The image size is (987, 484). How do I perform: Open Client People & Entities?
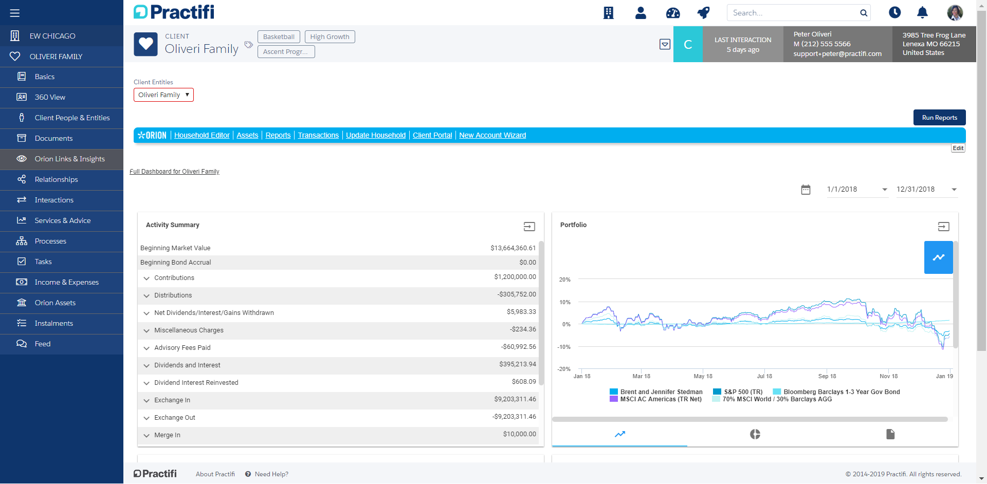point(62,118)
